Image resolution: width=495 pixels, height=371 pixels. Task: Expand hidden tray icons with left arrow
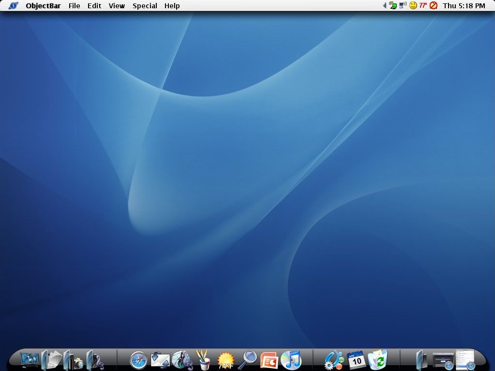click(x=385, y=5)
